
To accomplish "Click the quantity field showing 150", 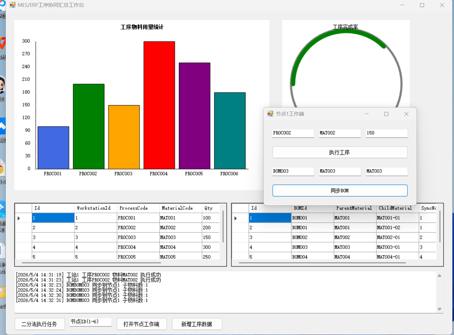I will (387, 133).
